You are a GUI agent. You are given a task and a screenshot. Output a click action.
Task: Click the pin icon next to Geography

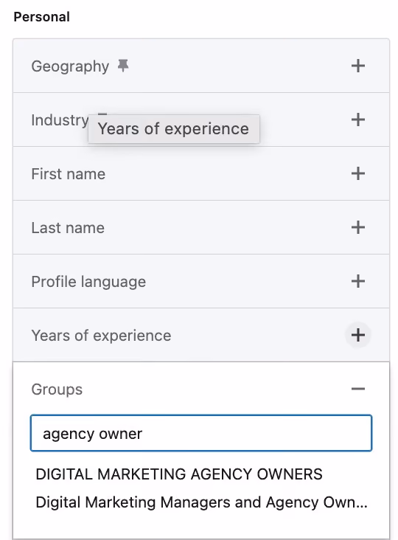pyautogui.click(x=123, y=65)
